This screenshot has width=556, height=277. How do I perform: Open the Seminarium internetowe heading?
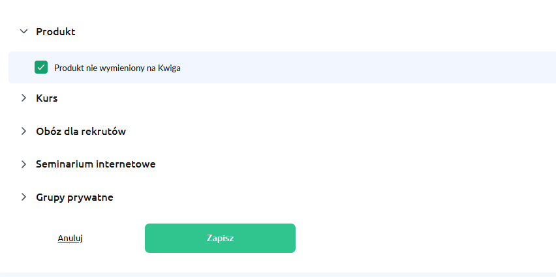click(x=96, y=164)
